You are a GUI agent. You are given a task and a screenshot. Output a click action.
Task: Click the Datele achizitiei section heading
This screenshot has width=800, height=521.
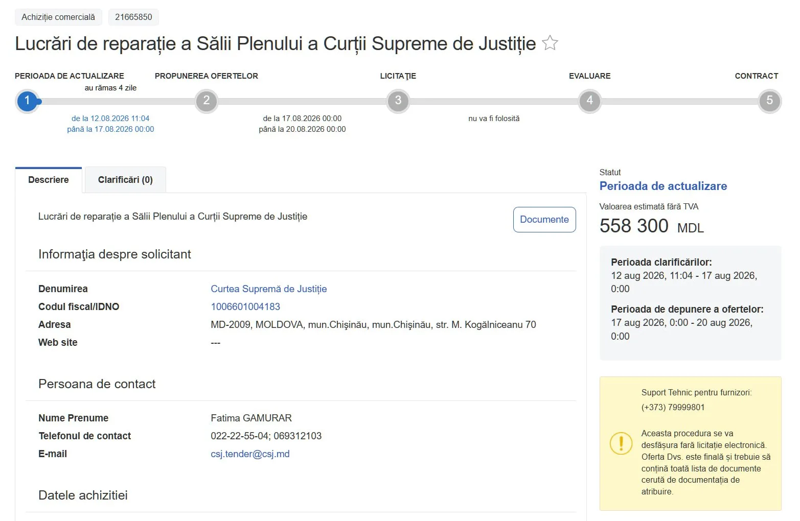click(83, 495)
